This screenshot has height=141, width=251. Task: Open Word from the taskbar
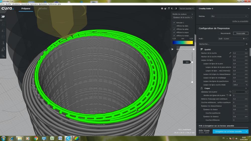[x=60, y=138]
